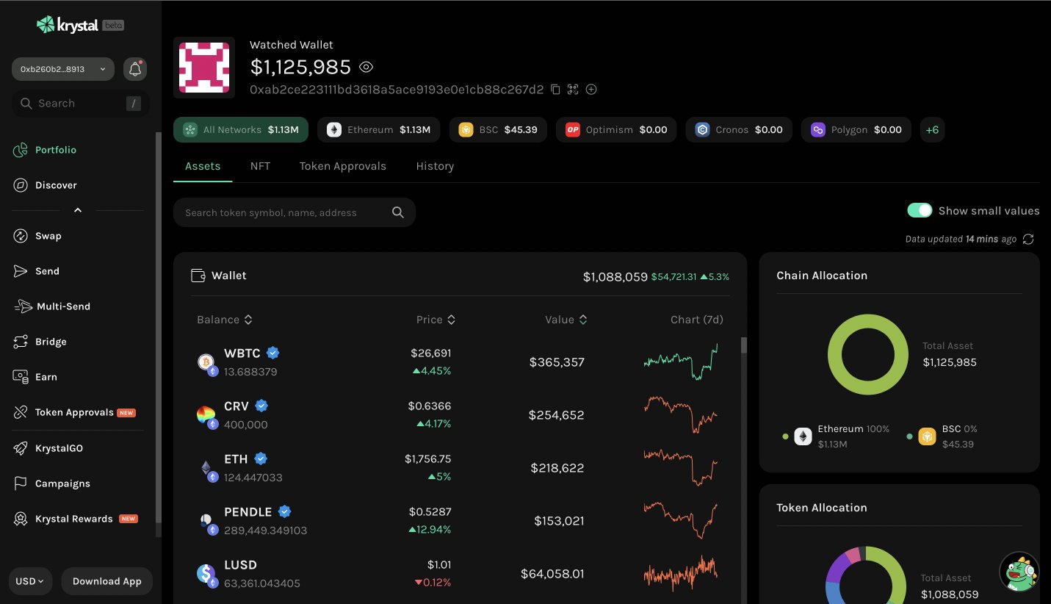Click the ETH price $1,756.75
Screen dimensions: 1051x604
click(x=427, y=459)
